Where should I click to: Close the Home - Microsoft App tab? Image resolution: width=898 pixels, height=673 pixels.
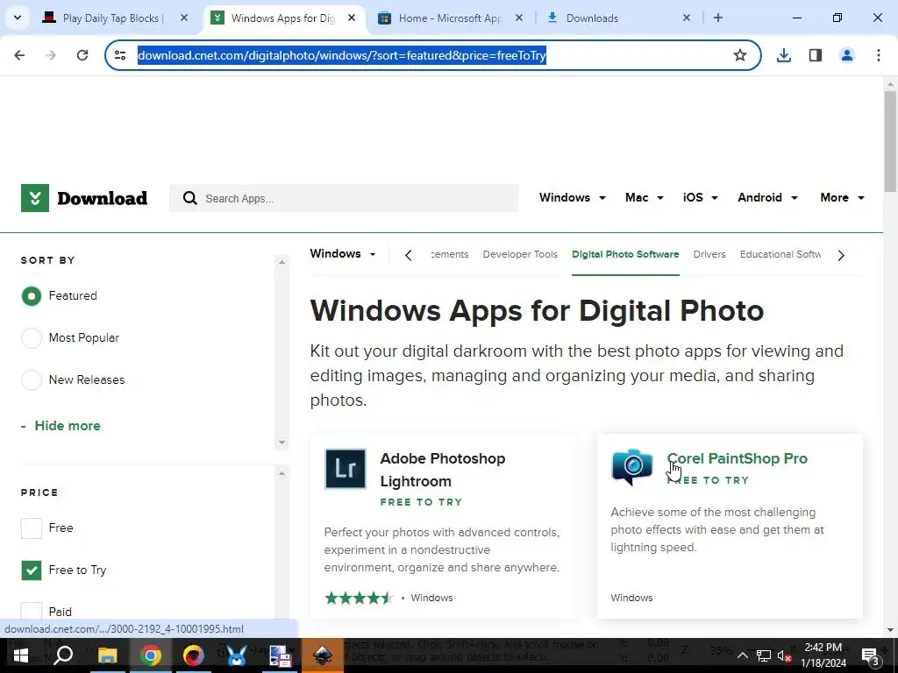pyautogui.click(x=519, y=18)
